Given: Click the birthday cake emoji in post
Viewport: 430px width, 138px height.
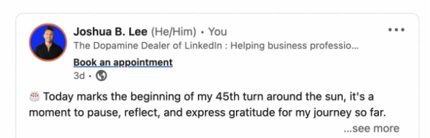Looking at the screenshot, I should tap(34, 96).
